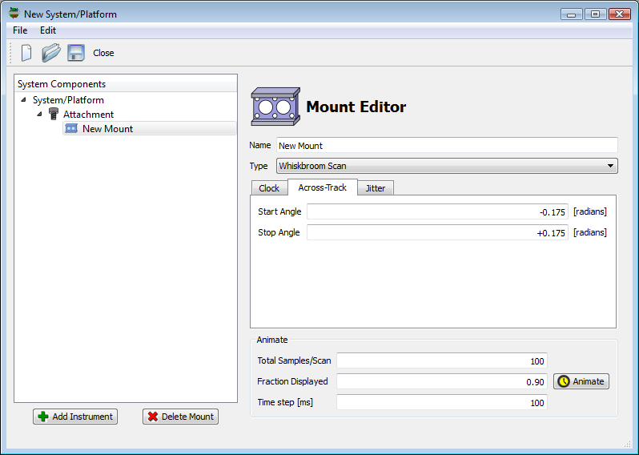Click the New document toolbar icon
Image resolution: width=639 pixels, height=455 pixels.
coord(26,53)
